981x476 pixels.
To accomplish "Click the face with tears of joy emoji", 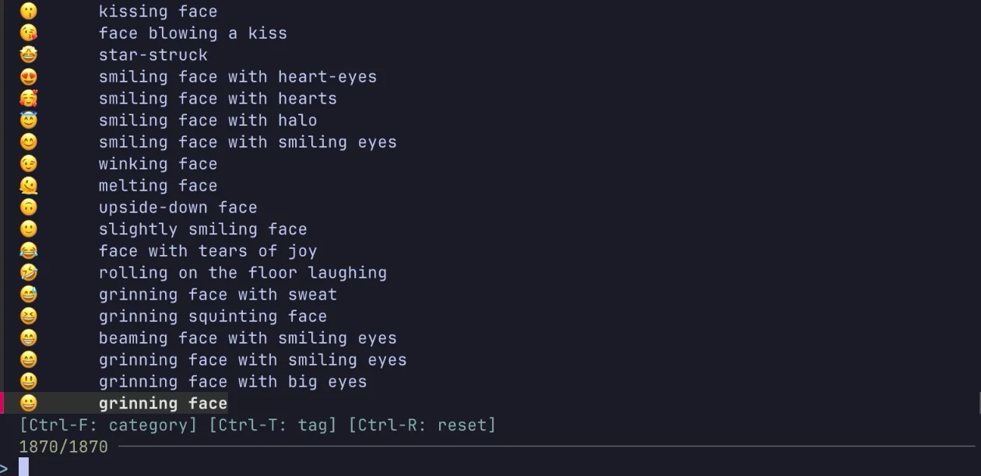I will pyautogui.click(x=29, y=250).
